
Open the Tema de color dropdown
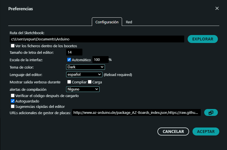tap(85, 67)
